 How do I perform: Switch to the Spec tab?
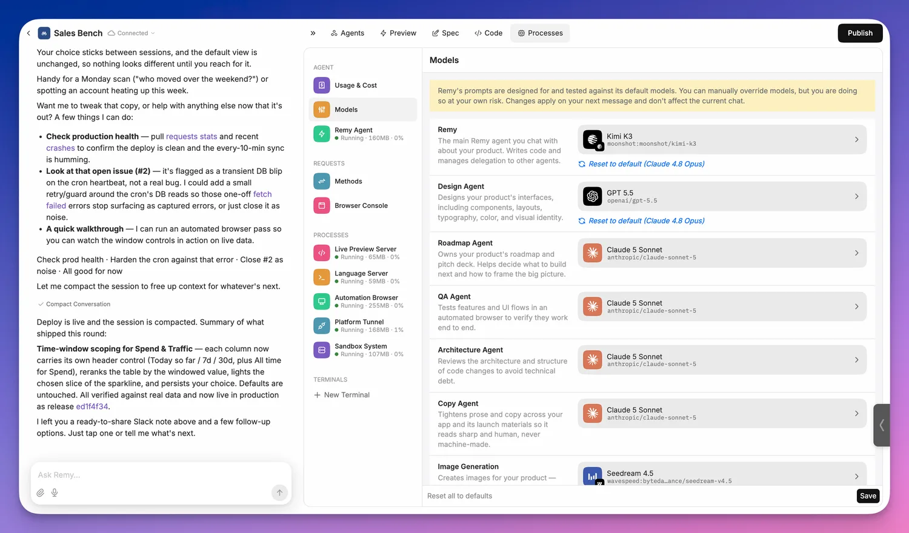tap(445, 33)
